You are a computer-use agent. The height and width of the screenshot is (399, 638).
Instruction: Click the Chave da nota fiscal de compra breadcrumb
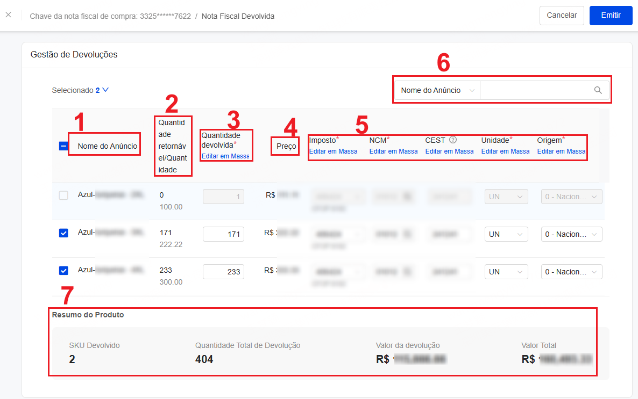110,16
